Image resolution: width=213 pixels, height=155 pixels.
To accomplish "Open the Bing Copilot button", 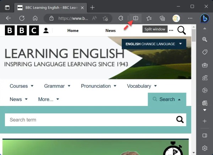I will 205,18.
